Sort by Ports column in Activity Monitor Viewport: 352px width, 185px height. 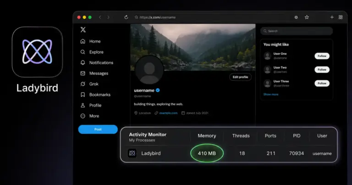pyautogui.click(x=270, y=136)
